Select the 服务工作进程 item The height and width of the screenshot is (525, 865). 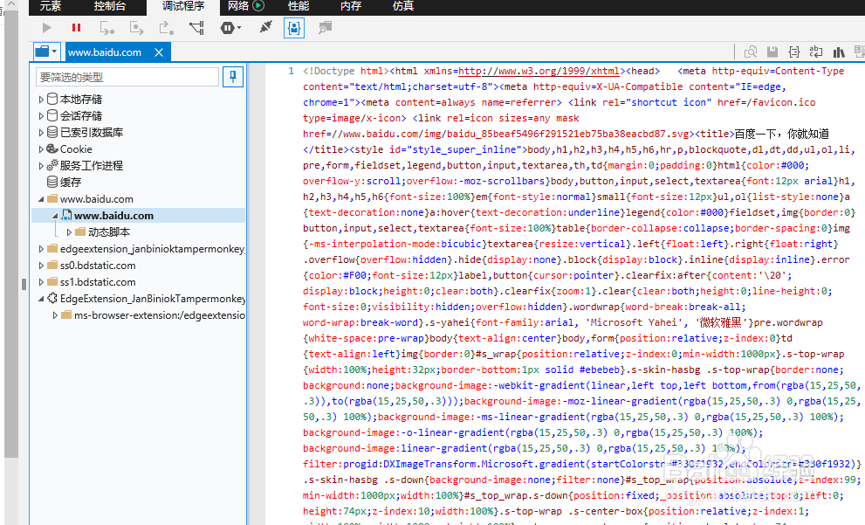coord(91,166)
